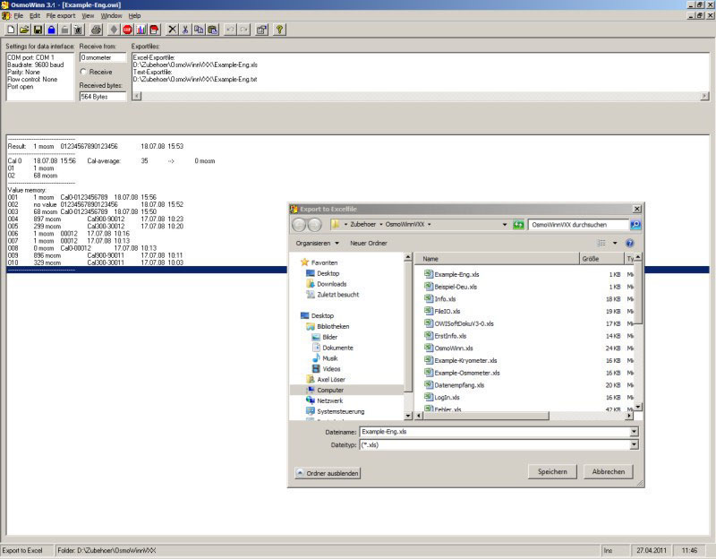Click the Speichern button

(x=551, y=471)
